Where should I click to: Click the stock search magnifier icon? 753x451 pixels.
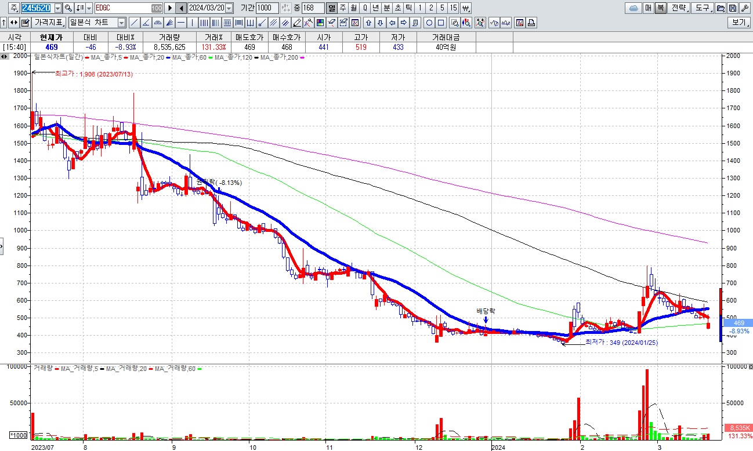(x=68, y=8)
